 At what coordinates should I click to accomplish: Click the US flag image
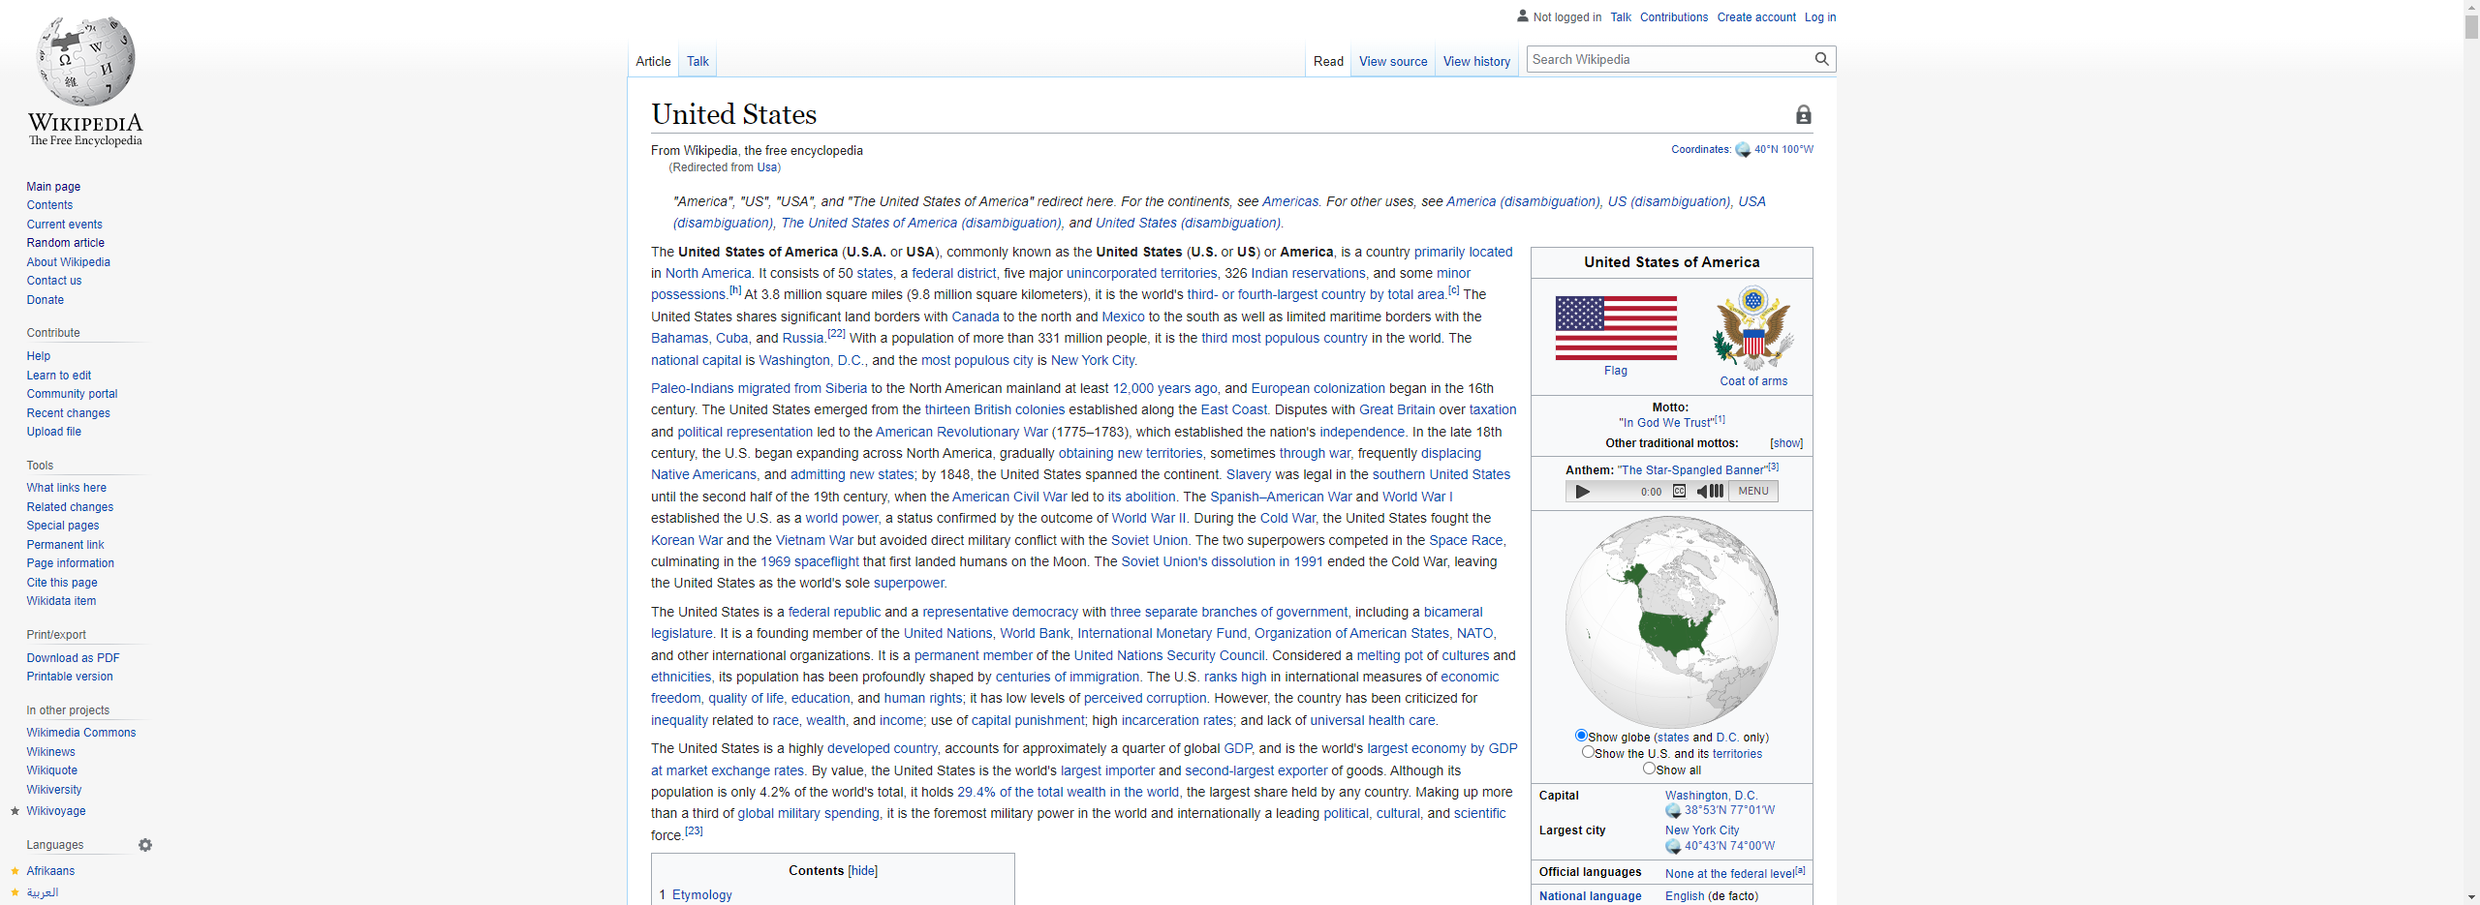1616,328
